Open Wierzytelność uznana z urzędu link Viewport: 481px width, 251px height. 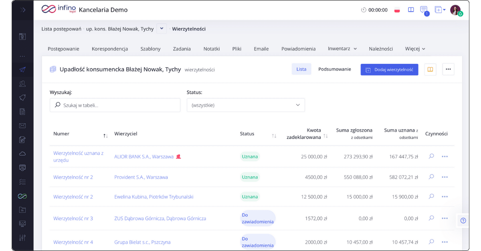[x=79, y=157]
